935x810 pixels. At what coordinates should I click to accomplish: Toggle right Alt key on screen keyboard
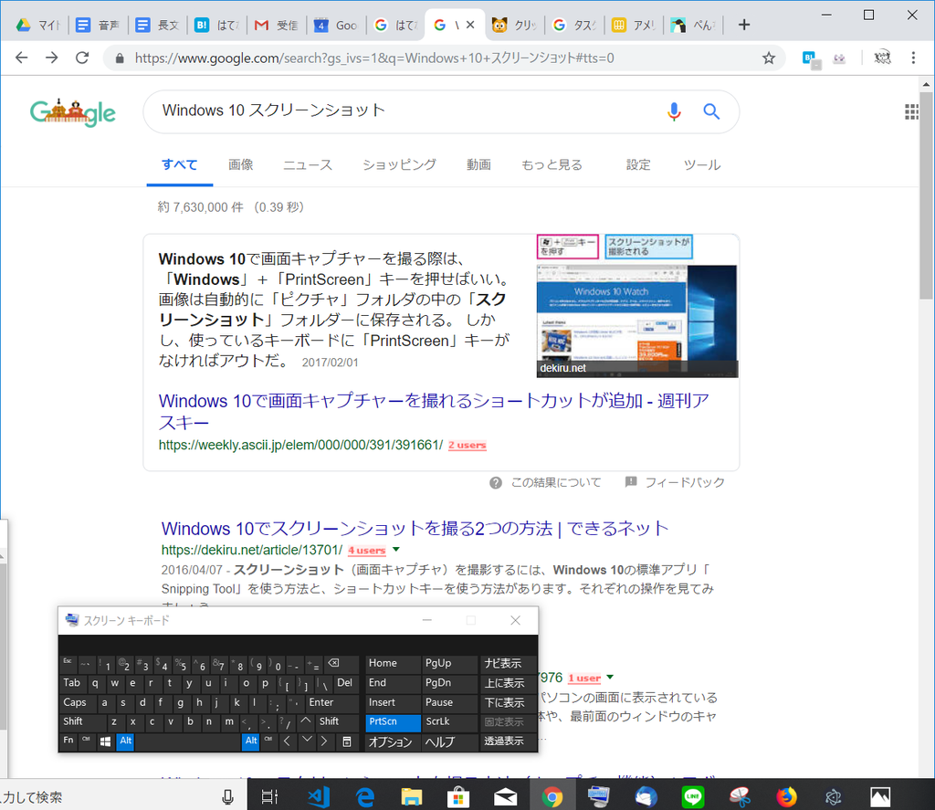[251, 741]
